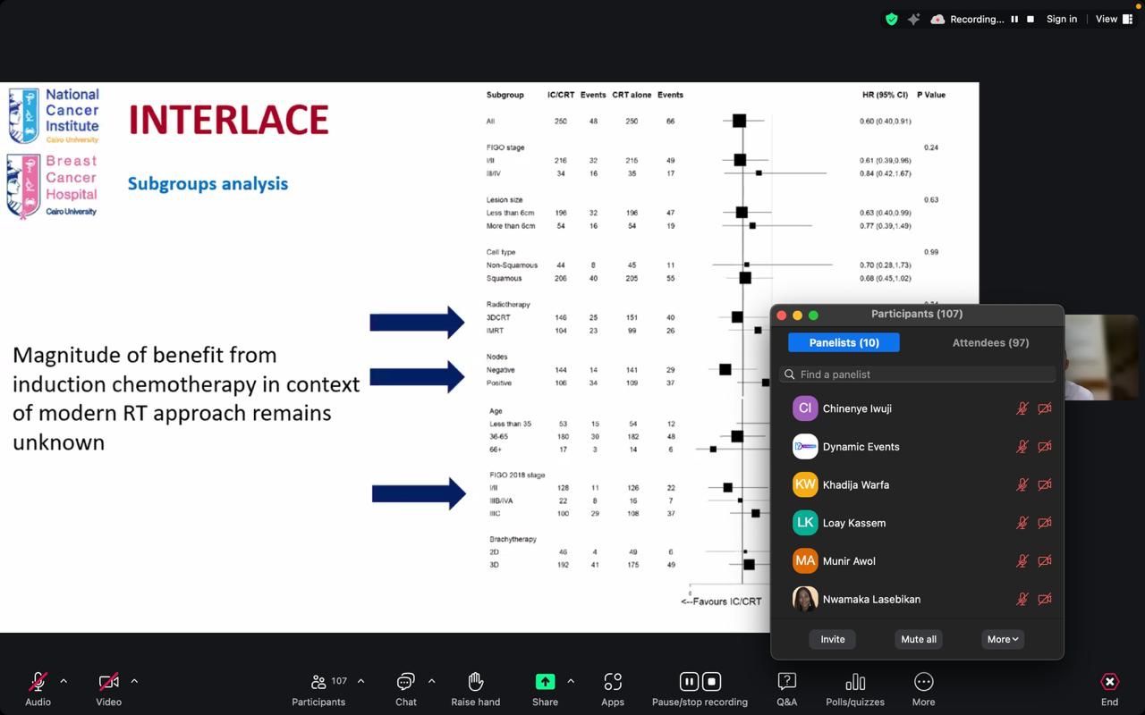Image resolution: width=1145 pixels, height=715 pixels.
Task: Click the Find a panelist search field
Action: pos(917,374)
